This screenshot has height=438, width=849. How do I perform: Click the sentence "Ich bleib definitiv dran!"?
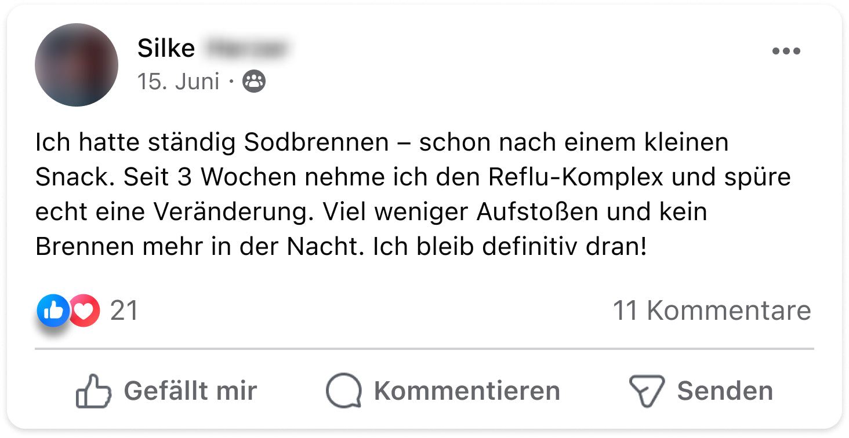(509, 247)
